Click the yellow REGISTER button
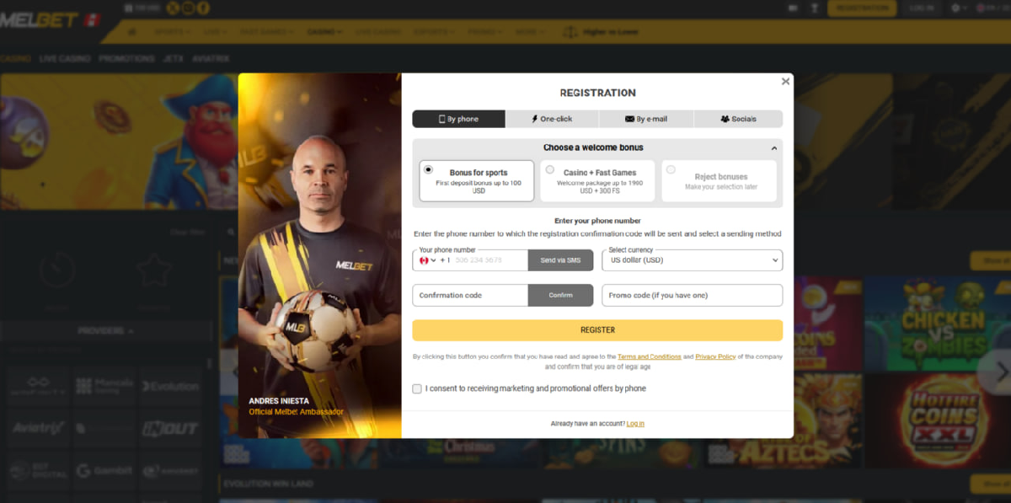 (x=597, y=330)
